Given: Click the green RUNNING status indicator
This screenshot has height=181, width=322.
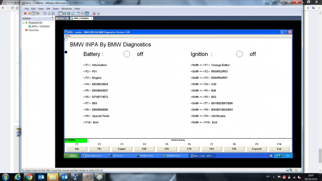Looking at the screenshot, I should [76, 140].
